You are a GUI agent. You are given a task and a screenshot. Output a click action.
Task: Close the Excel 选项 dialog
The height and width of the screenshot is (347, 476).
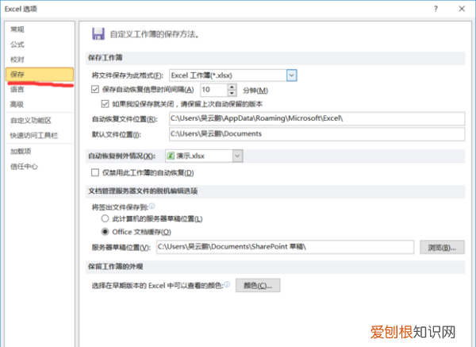(x=462, y=9)
